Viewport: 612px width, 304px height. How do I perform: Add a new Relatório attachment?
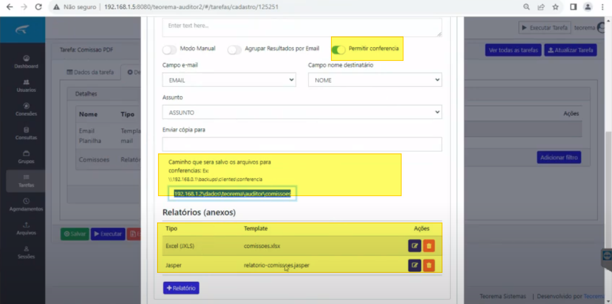[x=181, y=288]
